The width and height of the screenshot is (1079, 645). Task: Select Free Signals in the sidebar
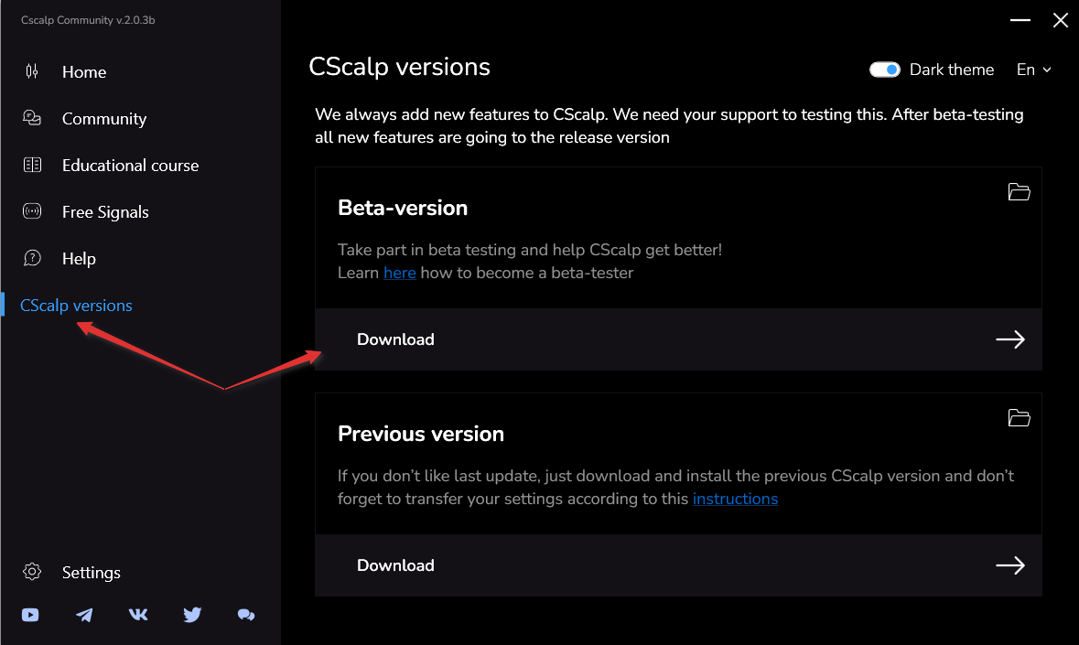pos(105,212)
